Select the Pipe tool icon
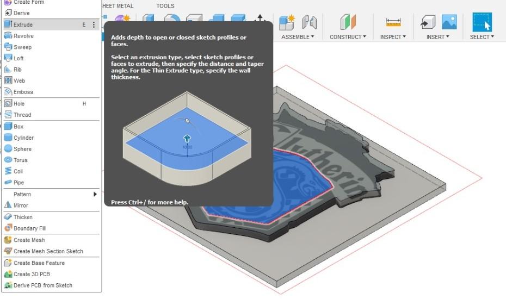The image size is (506, 299). pos(8,183)
